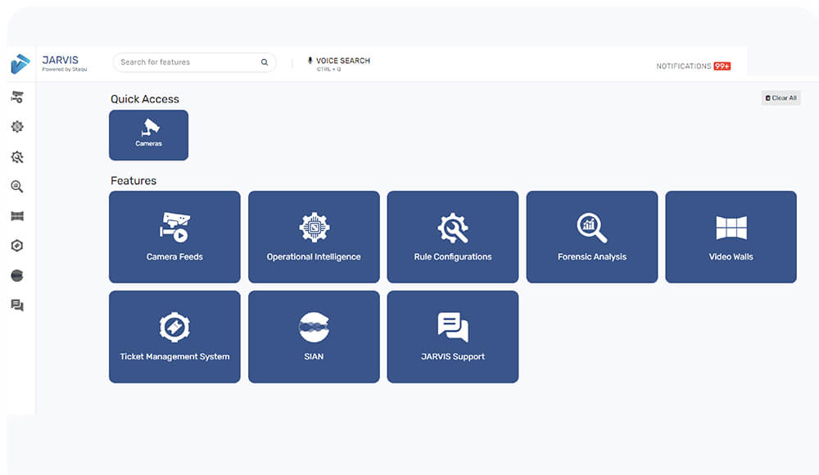Click the JARVIS logo icon
Viewport: 819px width, 475px height.
20,64
